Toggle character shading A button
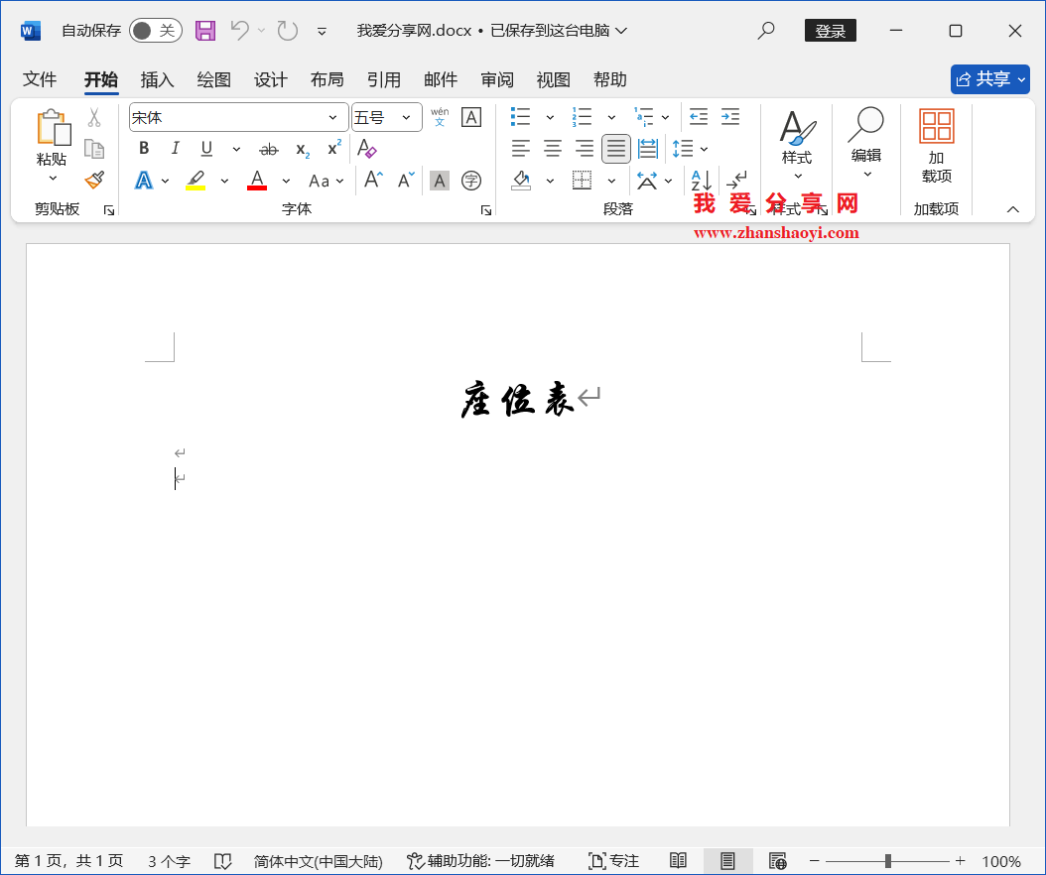This screenshot has height=875, width=1046. [x=439, y=181]
